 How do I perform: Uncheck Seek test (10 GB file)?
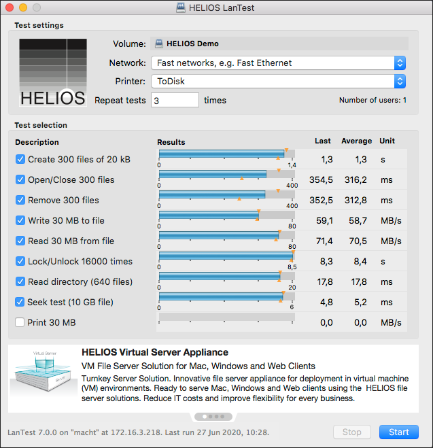20,302
